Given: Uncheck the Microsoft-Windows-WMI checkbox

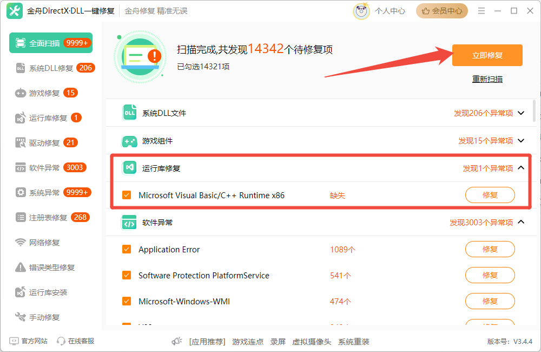Looking at the screenshot, I should (127, 301).
